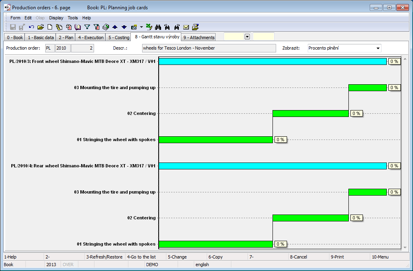Click the red-lined pages copy icon
Screen dimensions: 413x271
pos(69,27)
